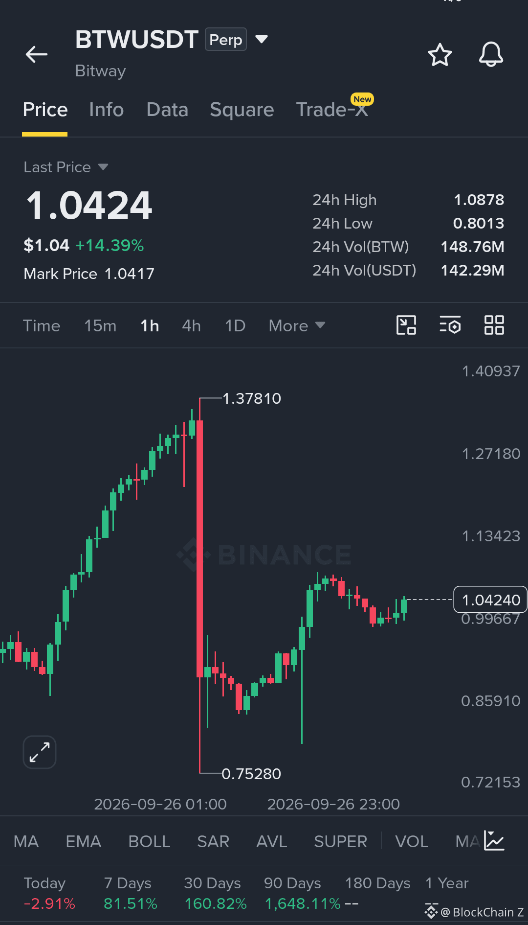Open price alerts bell icon
The height and width of the screenshot is (925, 528).
[x=491, y=54]
